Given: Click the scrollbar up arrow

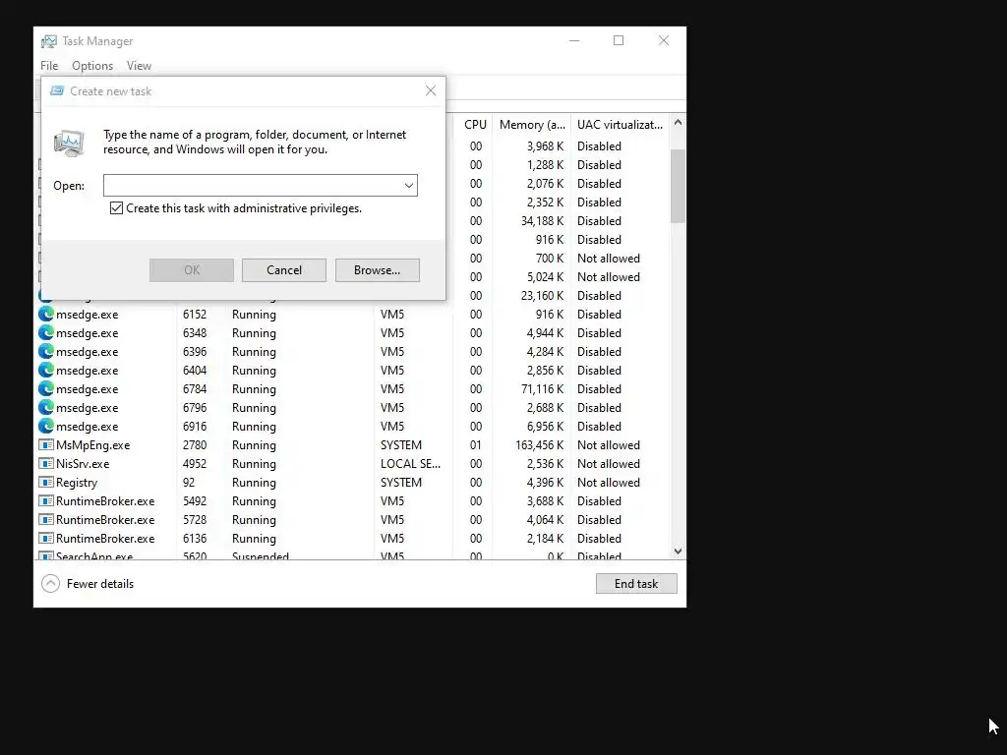Looking at the screenshot, I should [x=678, y=122].
